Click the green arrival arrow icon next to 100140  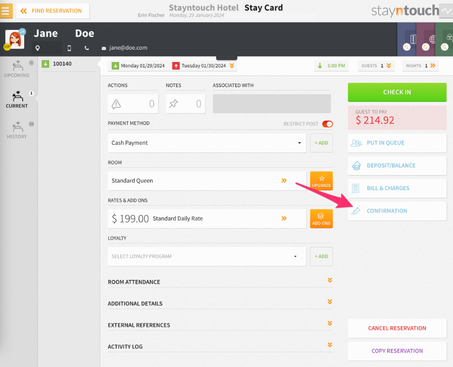pos(45,64)
